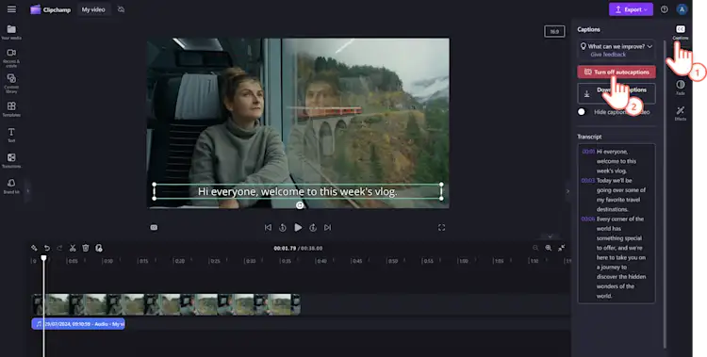Collapse the right property panel arrow
The height and width of the screenshot is (357, 707).
(x=567, y=191)
